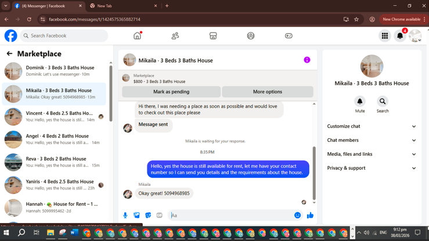Click the Search Facebook field
Viewport: 429px width, 241px height.
point(64,36)
